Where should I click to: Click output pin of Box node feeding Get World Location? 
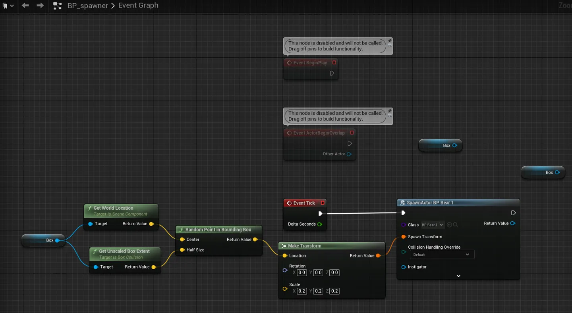point(57,240)
